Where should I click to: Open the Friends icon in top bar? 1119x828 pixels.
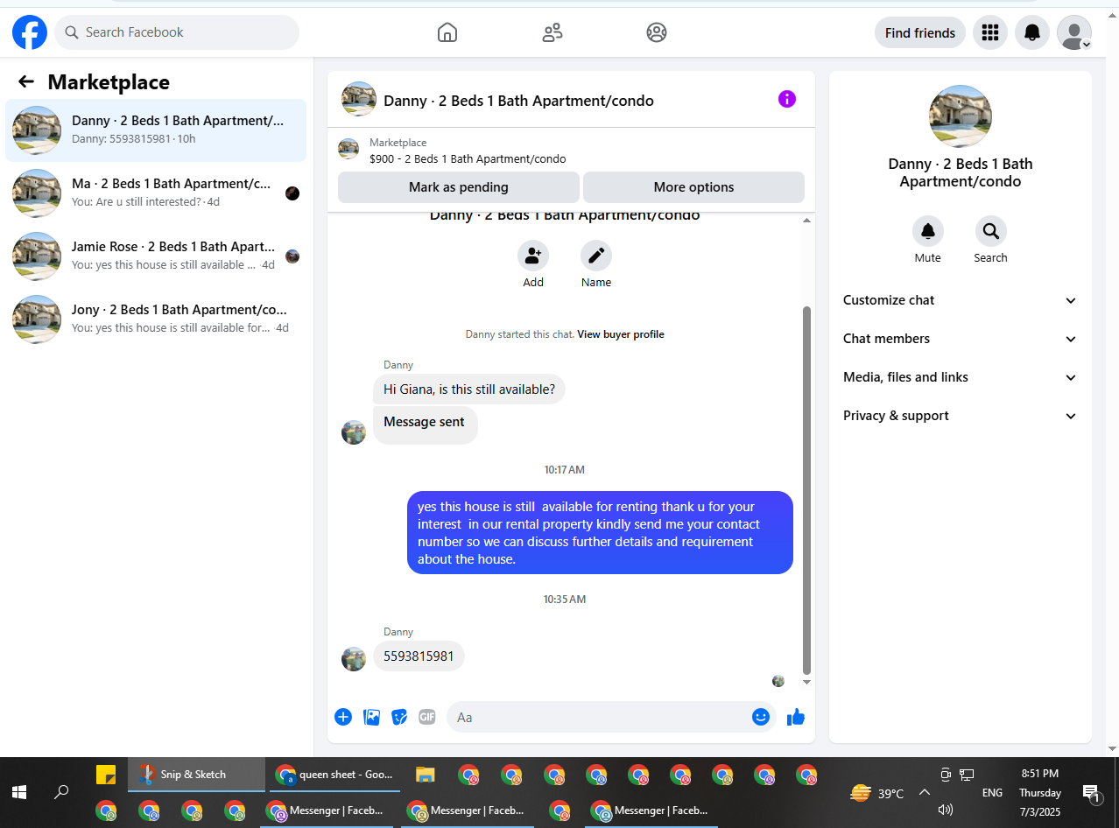click(552, 32)
